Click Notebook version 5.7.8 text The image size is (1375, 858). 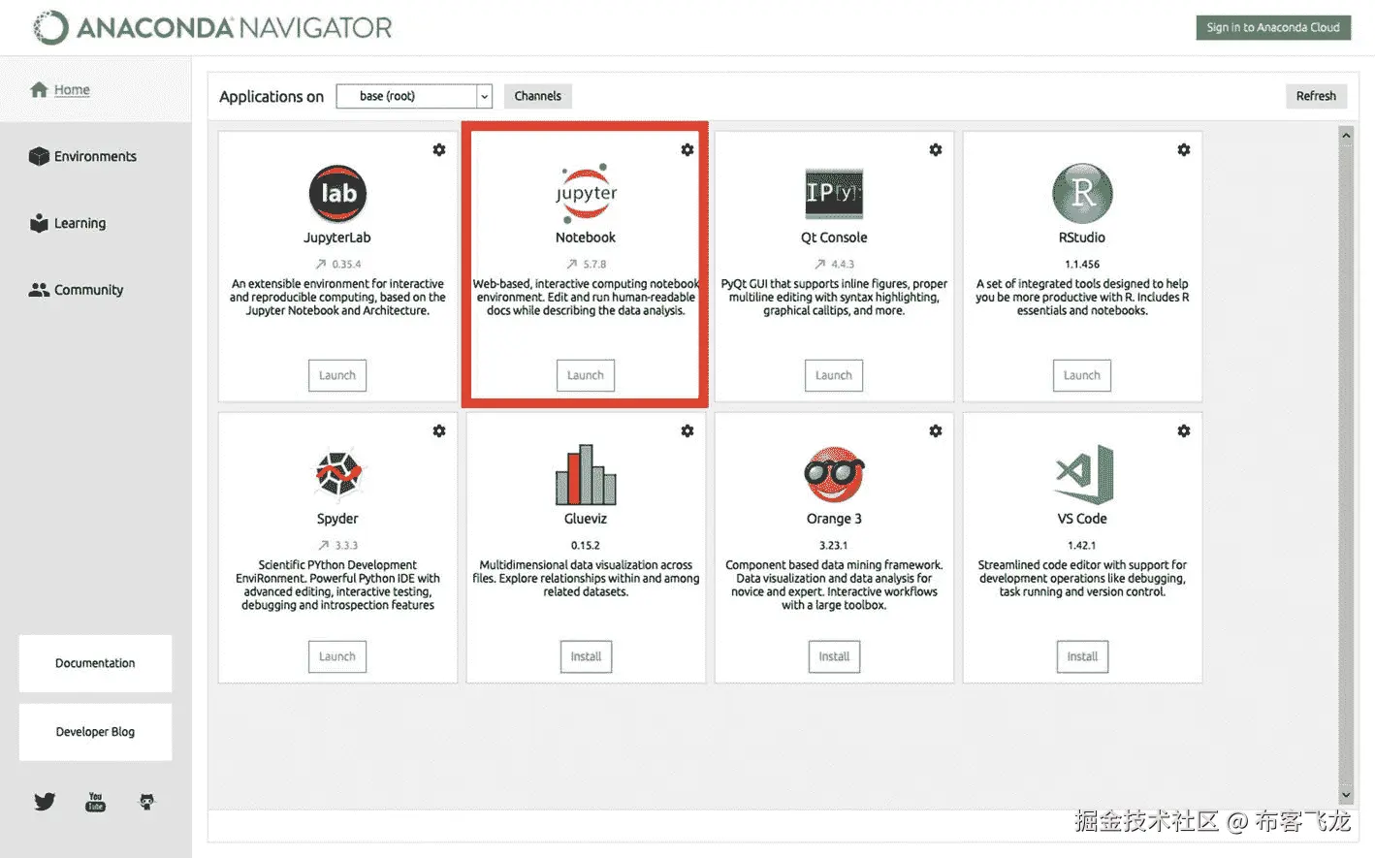point(594,264)
